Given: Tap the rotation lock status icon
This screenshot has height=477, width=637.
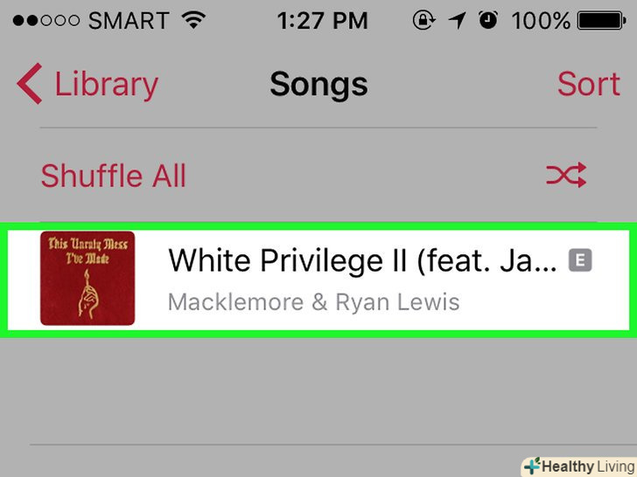Looking at the screenshot, I should [x=423, y=20].
